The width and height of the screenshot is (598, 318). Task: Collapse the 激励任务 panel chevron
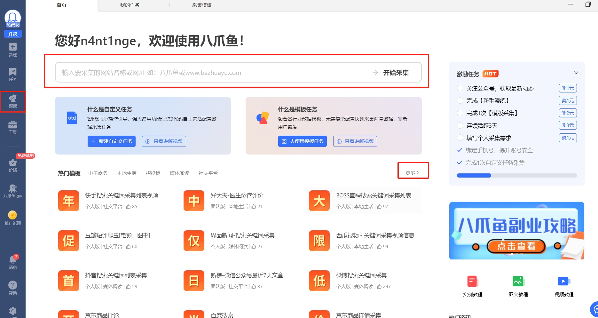[x=576, y=73]
